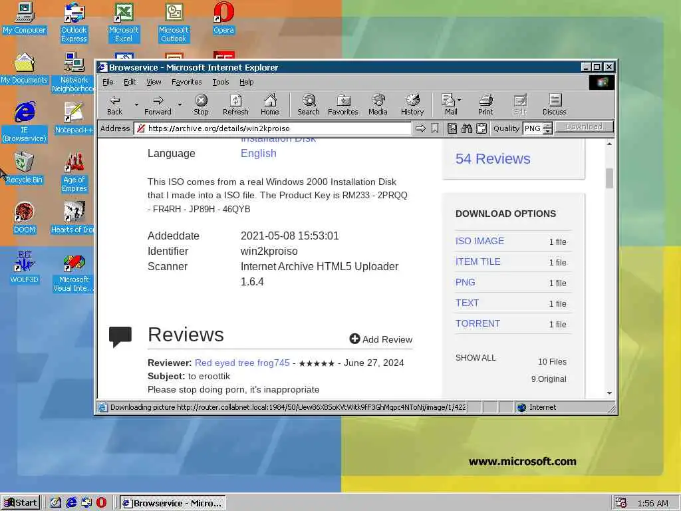Click the 9 Original files text
681x511 pixels.
pos(549,379)
